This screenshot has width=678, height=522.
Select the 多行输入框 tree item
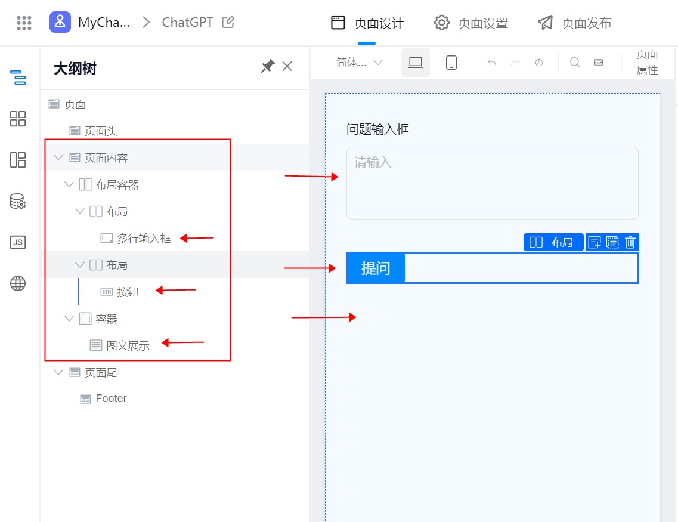(x=141, y=237)
